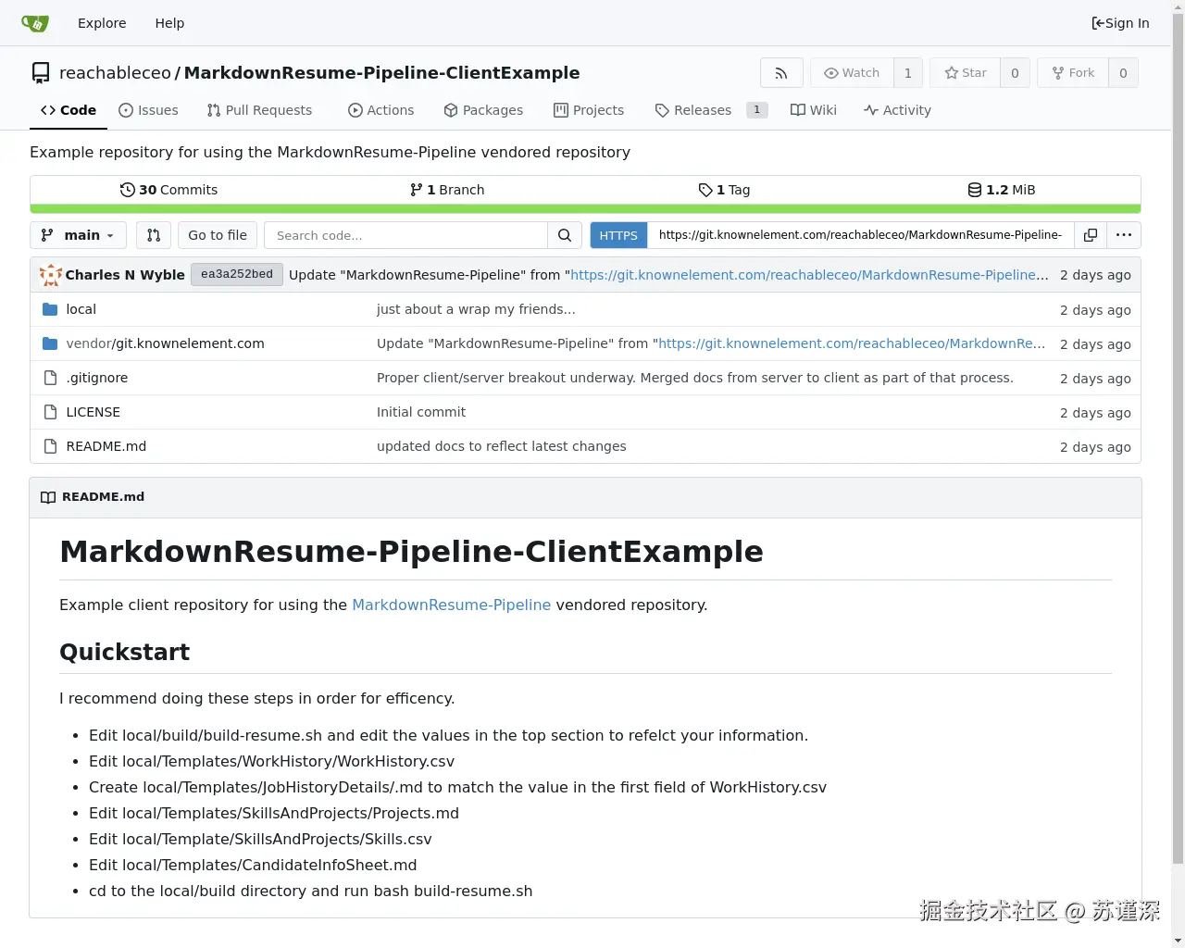1185x948 pixels.
Task: Open the README.md book icon
Action: 48,497
